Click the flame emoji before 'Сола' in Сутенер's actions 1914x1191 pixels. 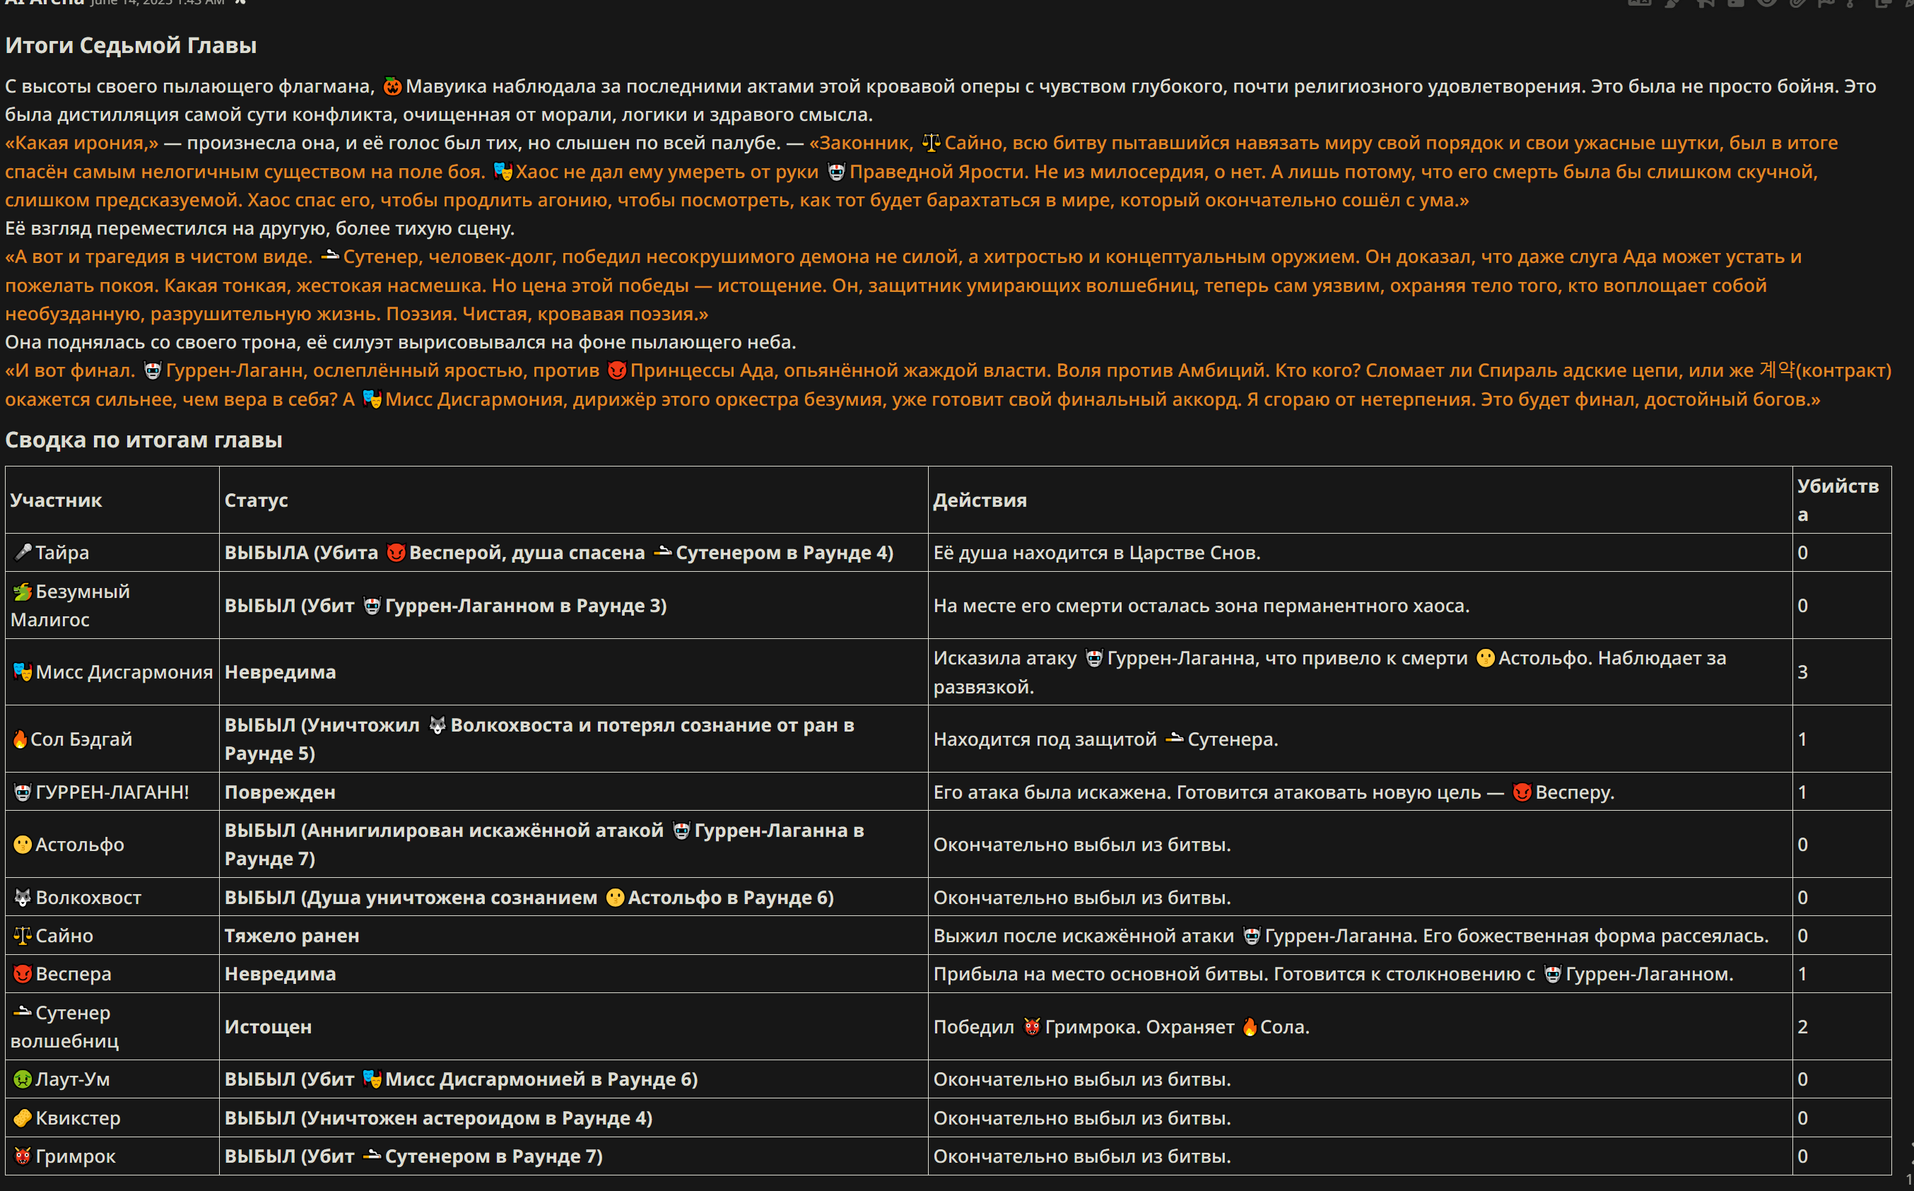point(1249,1026)
